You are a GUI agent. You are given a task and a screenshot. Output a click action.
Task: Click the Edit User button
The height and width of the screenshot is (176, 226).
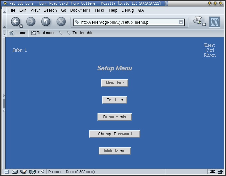114,100
